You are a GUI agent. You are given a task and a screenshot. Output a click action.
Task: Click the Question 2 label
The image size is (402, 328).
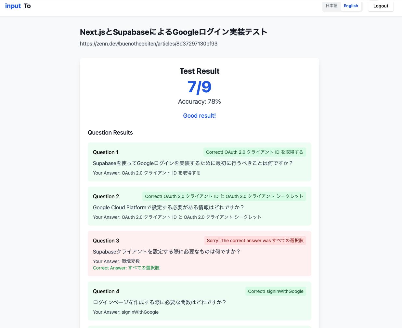point(106,196)
